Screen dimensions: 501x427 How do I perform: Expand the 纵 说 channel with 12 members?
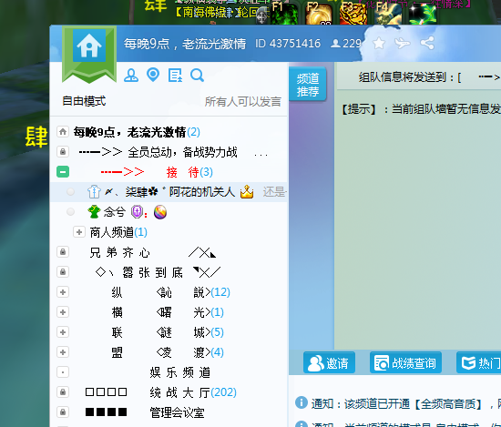click(63, 292)
